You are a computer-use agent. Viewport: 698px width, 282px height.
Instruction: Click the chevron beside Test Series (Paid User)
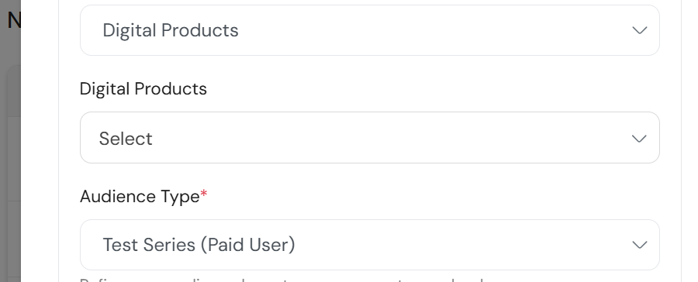(x=639, y=245)
